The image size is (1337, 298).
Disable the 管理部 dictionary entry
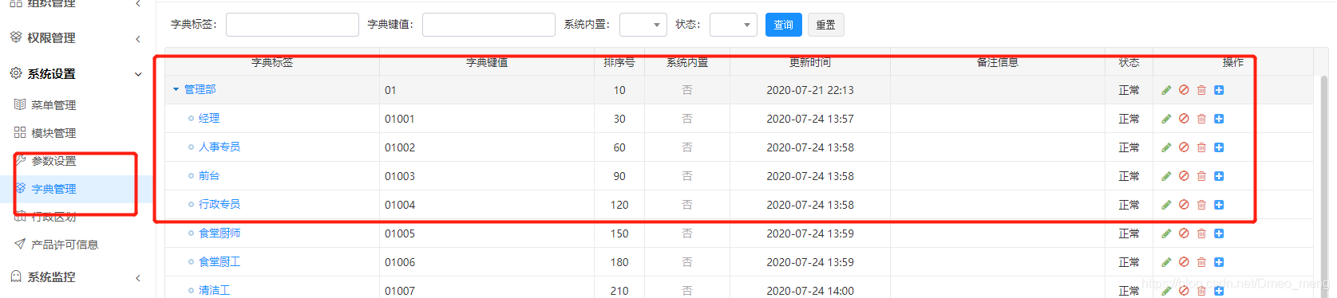[1184, 90]
